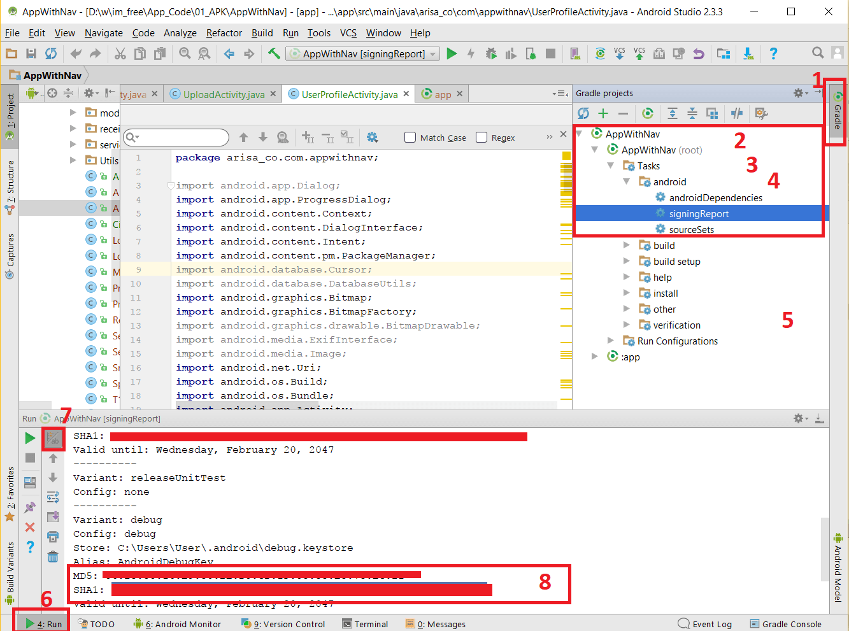Viewport: 849px width, 631px height.
Task: Click the Next Occurrence down arrow in the find bar
Action: pyautogui.click(x=263, y=138)
